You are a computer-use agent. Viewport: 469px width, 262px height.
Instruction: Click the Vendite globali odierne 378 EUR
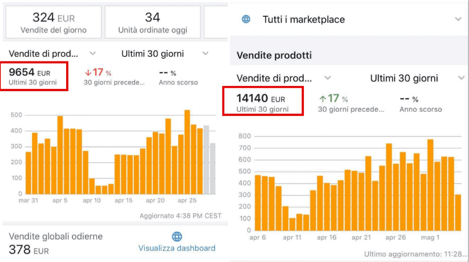click(x=29, y=250)
